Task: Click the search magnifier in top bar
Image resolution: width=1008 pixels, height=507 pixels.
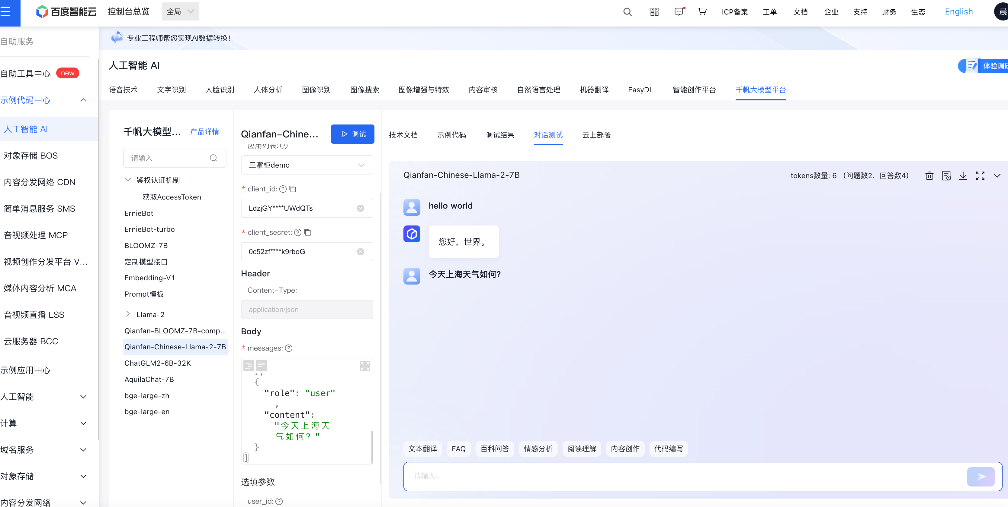Action: 627,12
